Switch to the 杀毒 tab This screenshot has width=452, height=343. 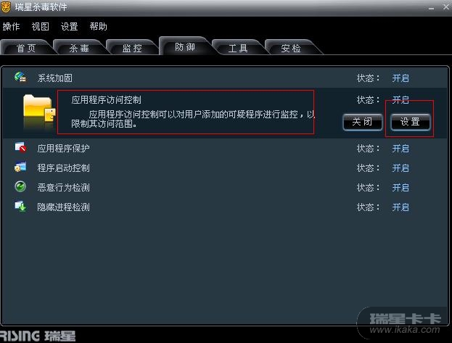[79, 48]
